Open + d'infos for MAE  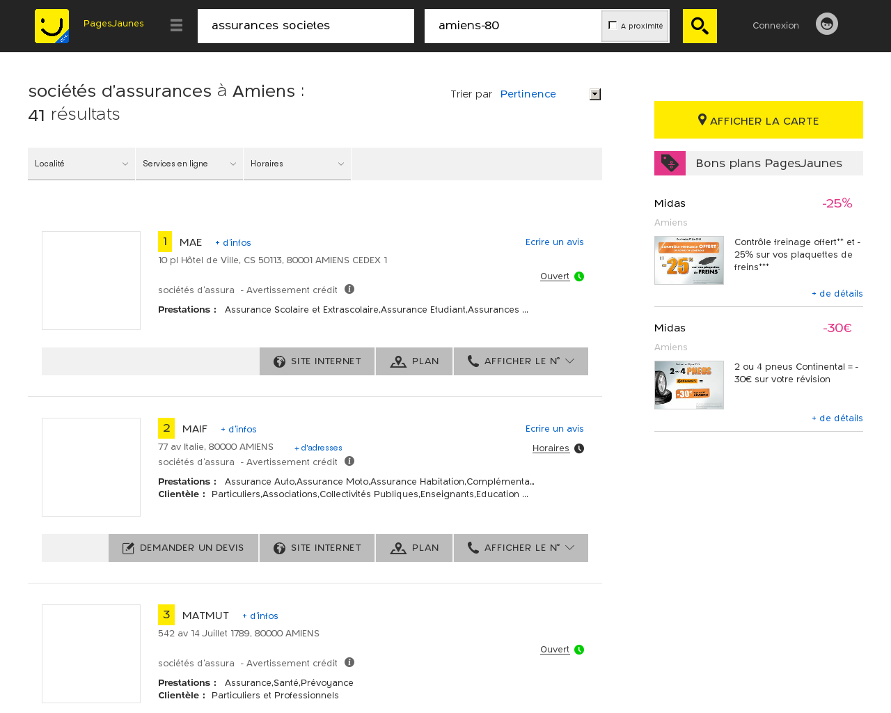tap(233, 242)
